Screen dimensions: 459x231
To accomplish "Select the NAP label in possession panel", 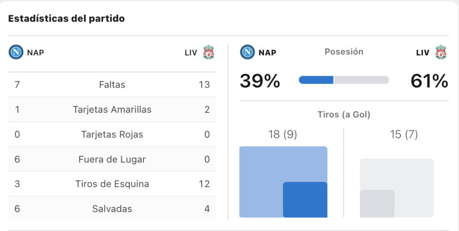I will pyautogui.click(x=267, y=53).
